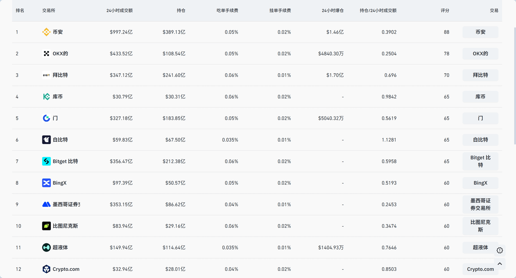This screenshot has height=278, width=516.
Task: Open the Bitget 比特 trade button
Action: [x=480, y=161]
